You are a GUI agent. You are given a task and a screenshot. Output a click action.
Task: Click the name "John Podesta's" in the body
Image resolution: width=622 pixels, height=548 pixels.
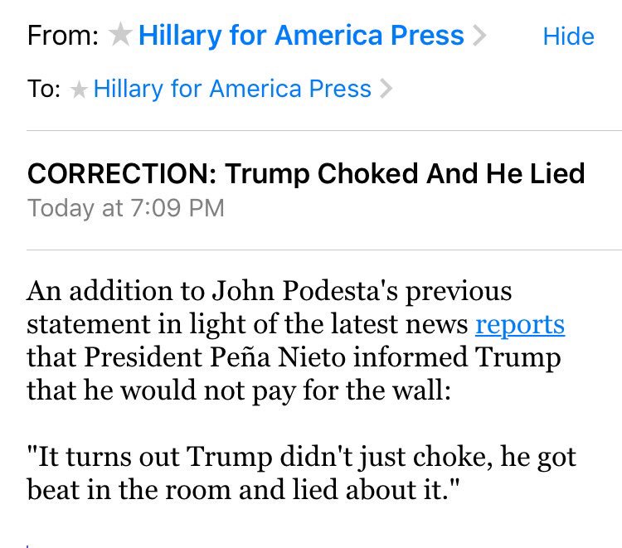[x=304, y=291]
